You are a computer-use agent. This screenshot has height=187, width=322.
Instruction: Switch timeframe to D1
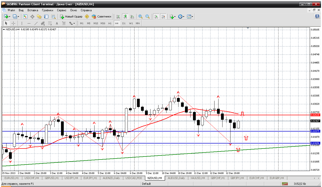124,23
